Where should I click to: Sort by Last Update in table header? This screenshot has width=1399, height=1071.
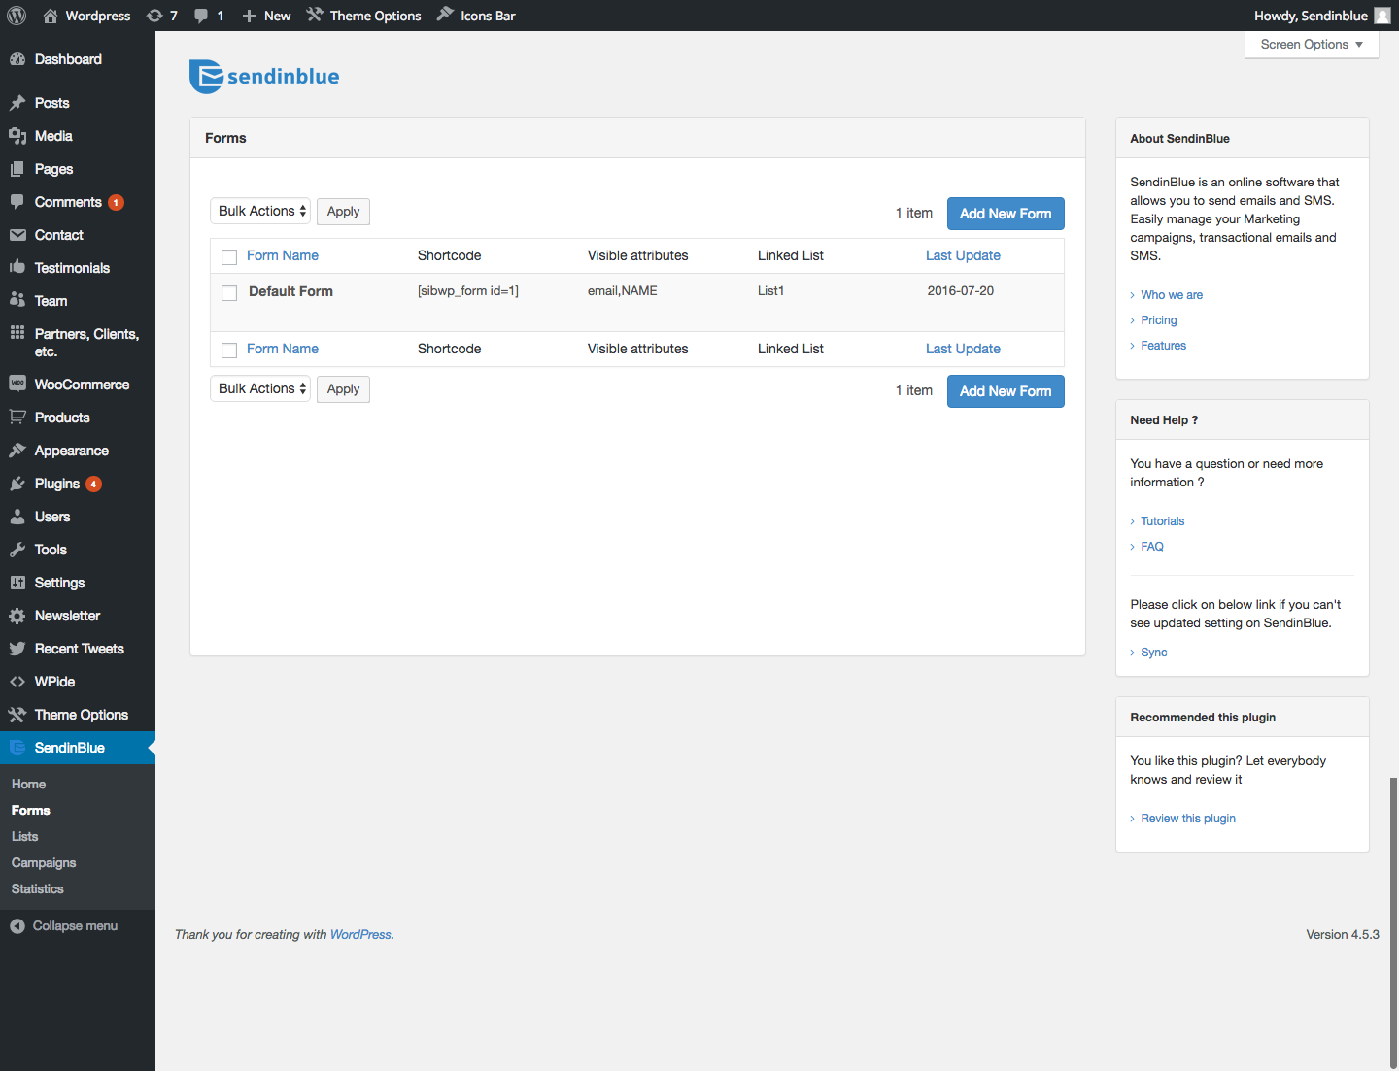tap(963, 255)
